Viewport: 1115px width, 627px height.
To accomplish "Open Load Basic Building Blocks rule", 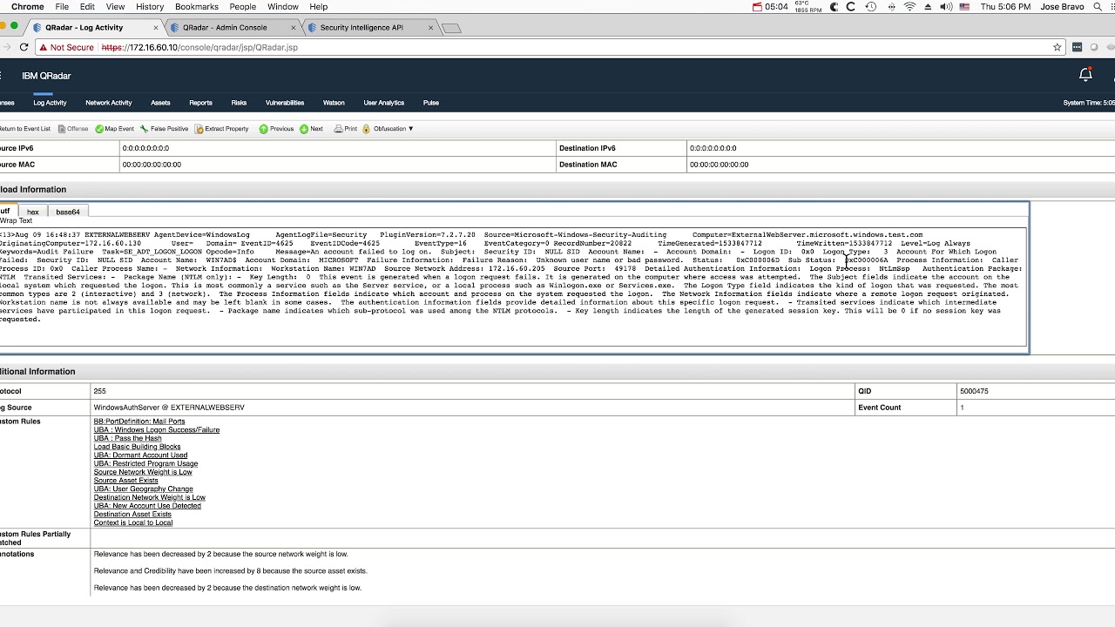I will coord(138,447).
